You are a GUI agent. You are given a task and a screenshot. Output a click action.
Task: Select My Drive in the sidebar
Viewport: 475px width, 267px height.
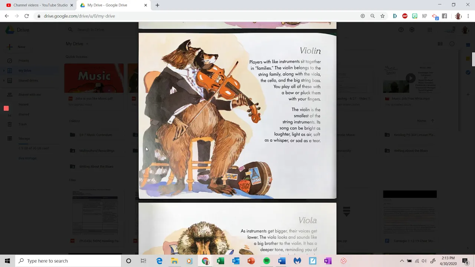click(25, 70)
